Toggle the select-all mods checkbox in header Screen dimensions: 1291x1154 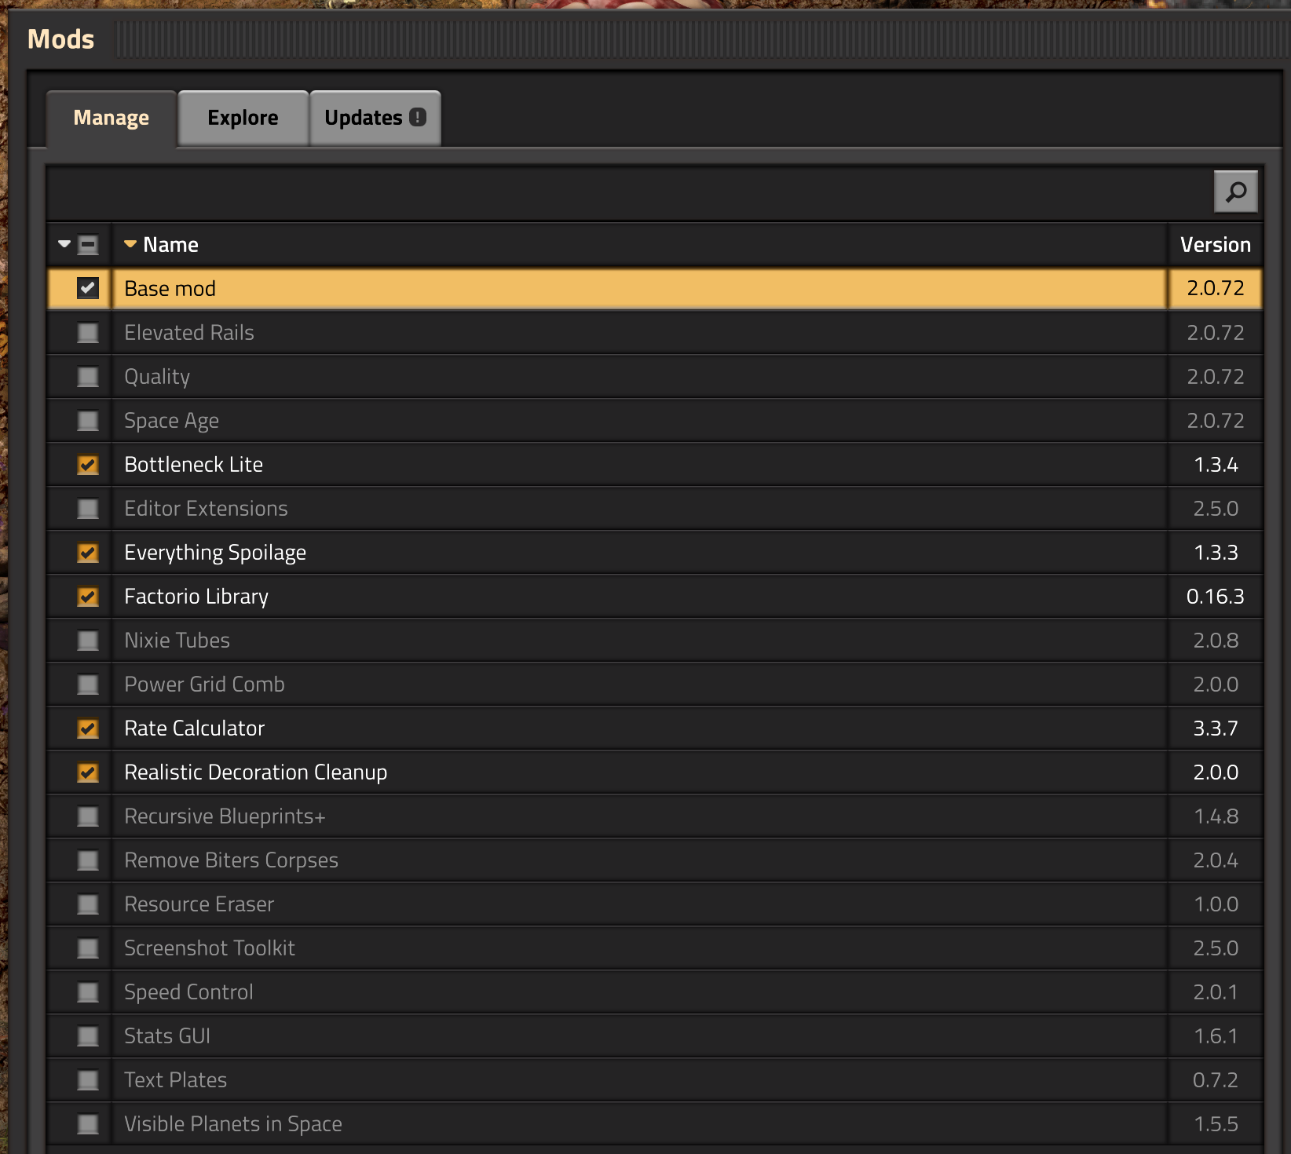88,245
